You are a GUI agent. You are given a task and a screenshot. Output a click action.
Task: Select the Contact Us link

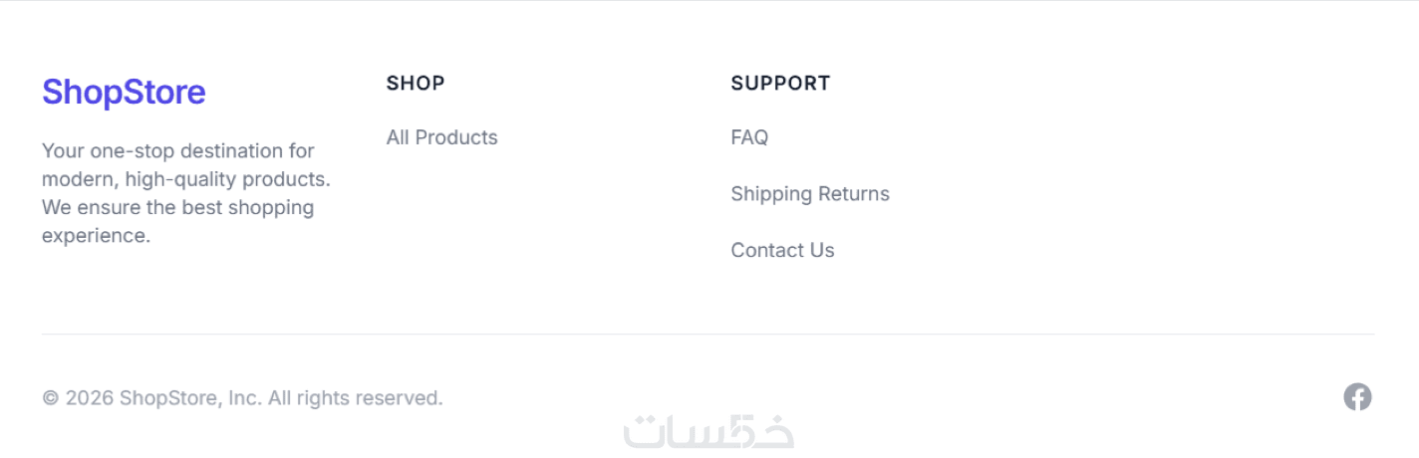tap(782, 250)
